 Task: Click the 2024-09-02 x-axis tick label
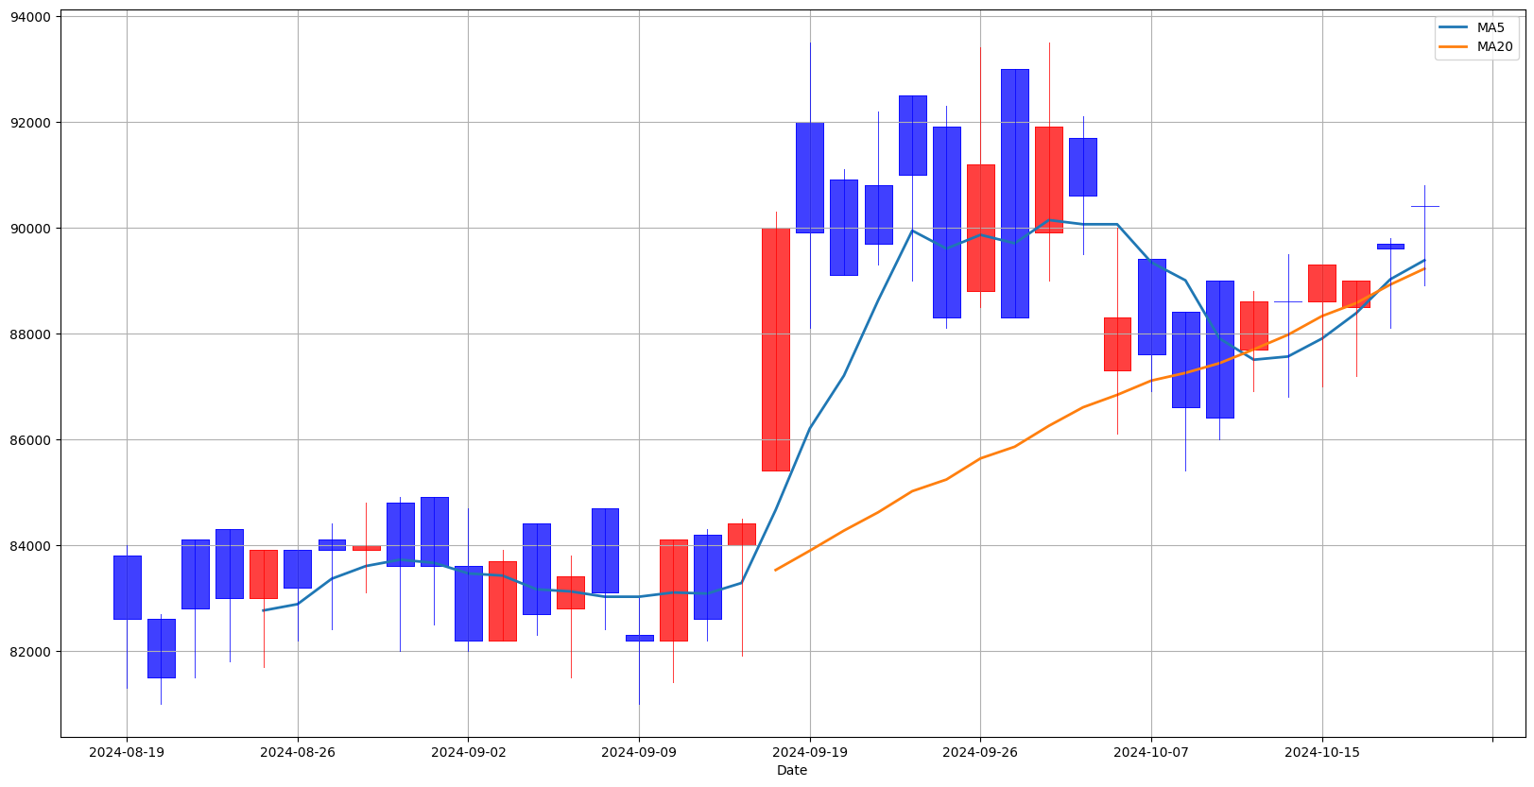pyautogui.click(x=468, y=752)
